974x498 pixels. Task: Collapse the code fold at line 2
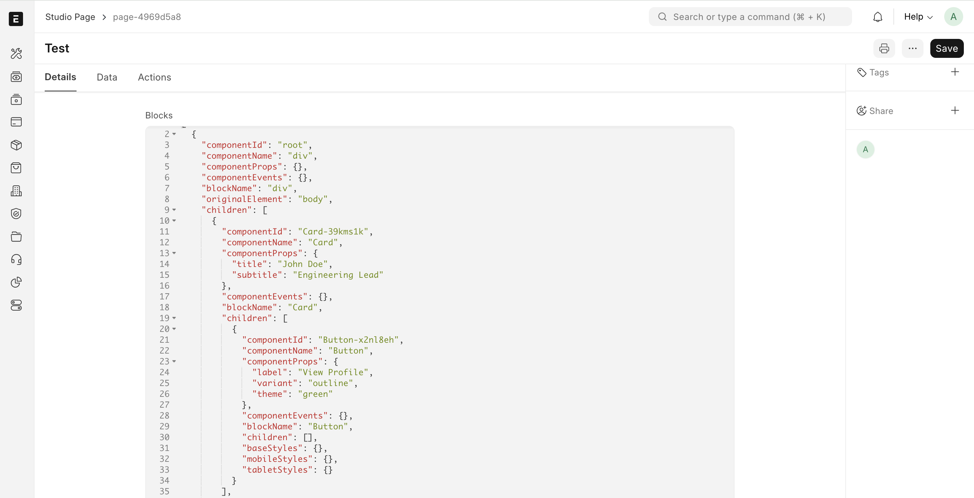point(174,134)
